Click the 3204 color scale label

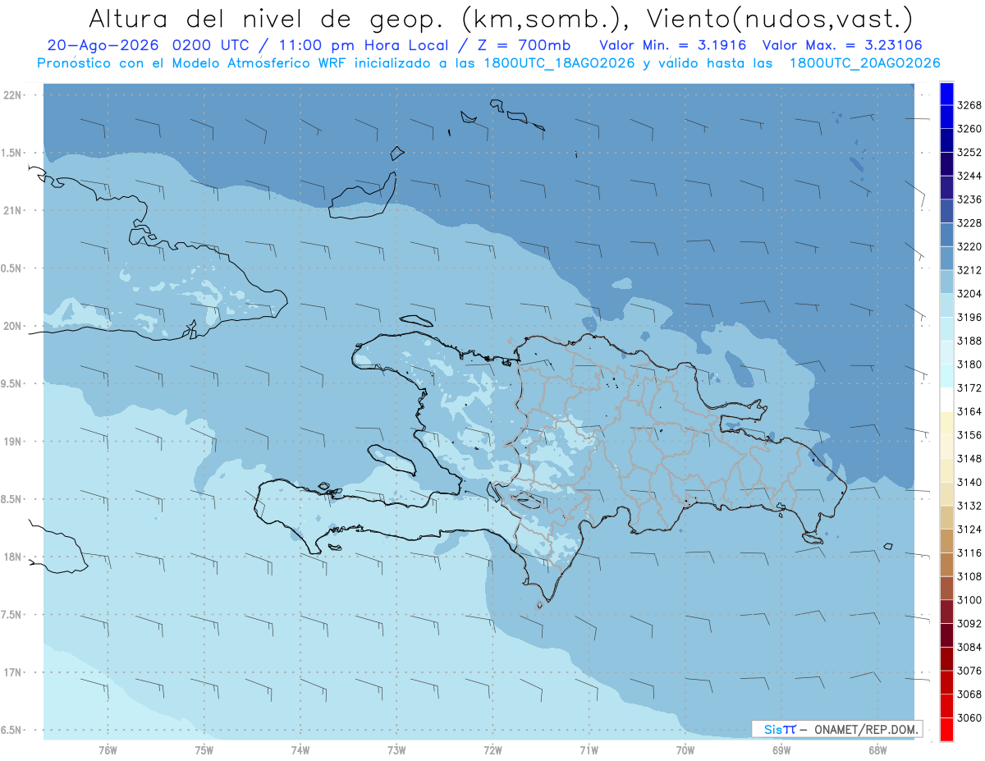click(x=969, y=294)
